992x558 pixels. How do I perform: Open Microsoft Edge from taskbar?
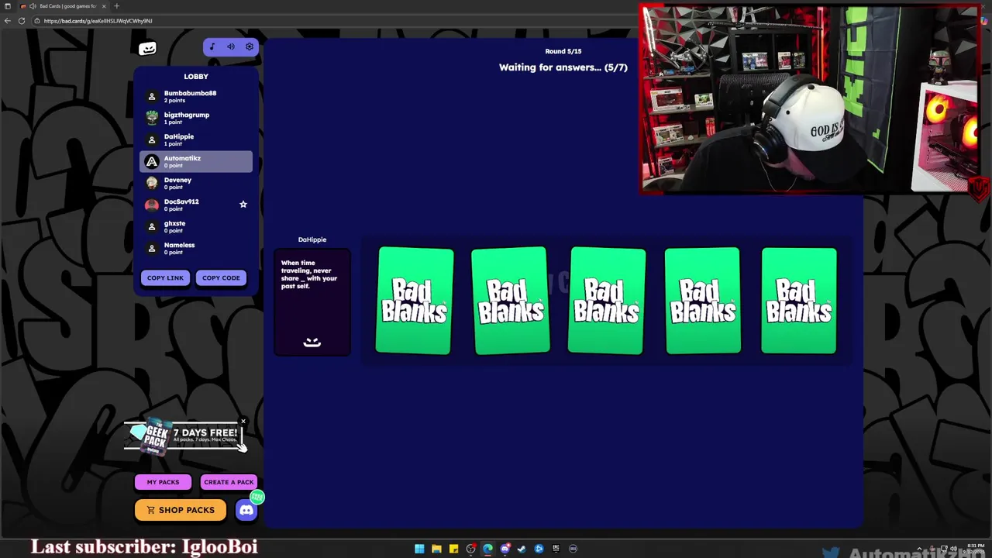pos(487,549)
